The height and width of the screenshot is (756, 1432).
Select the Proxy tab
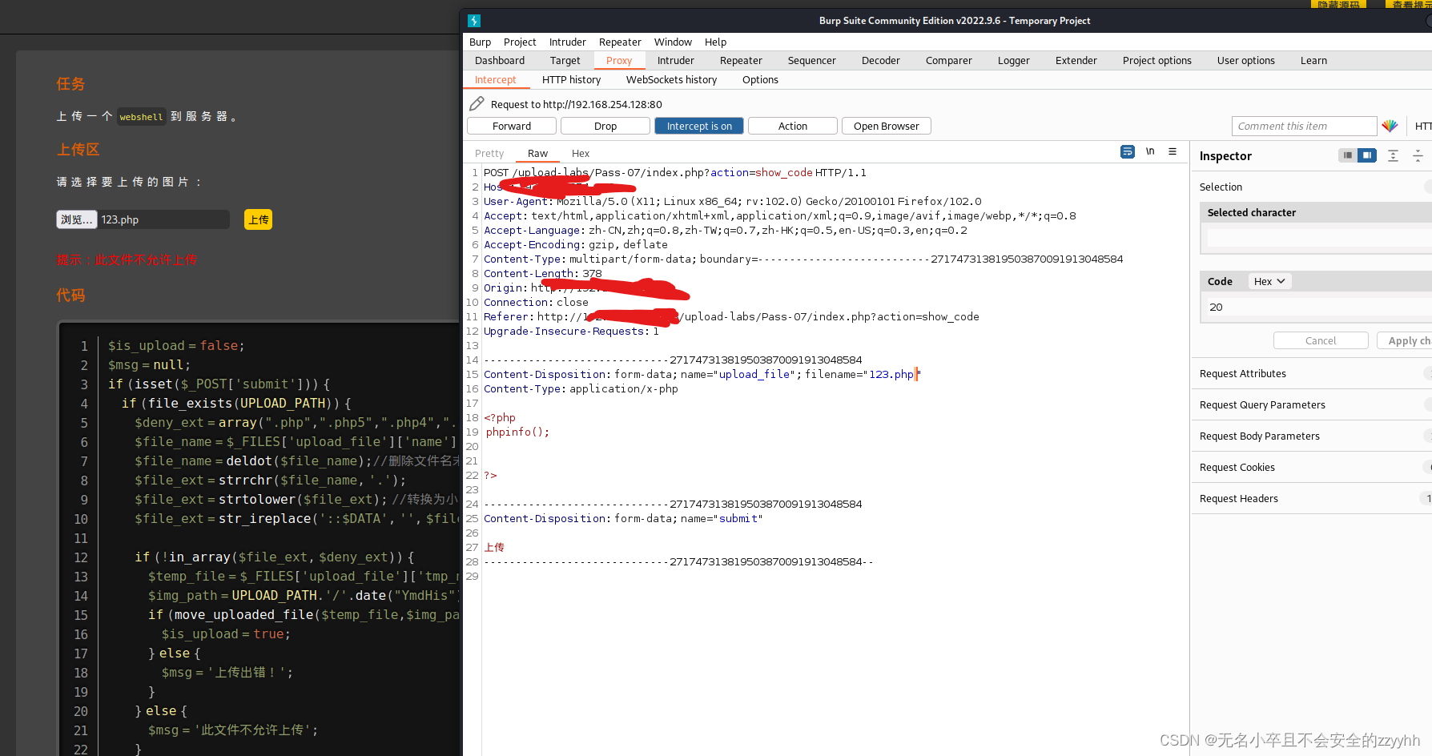(619, 60)
